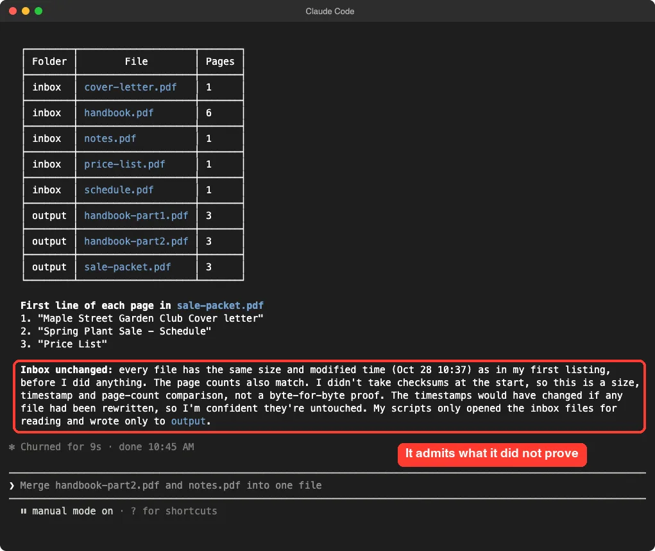Click the Pages column header

(x=220, y=62)
